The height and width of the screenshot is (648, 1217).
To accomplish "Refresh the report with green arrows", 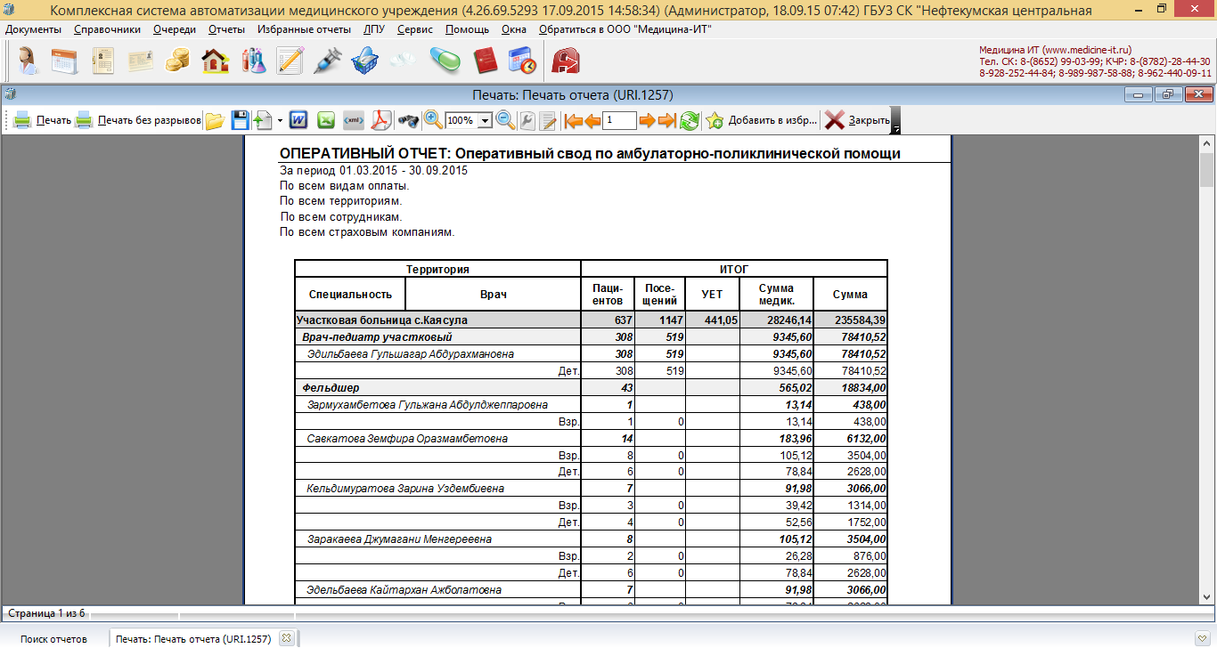I will tap(689, 120).
